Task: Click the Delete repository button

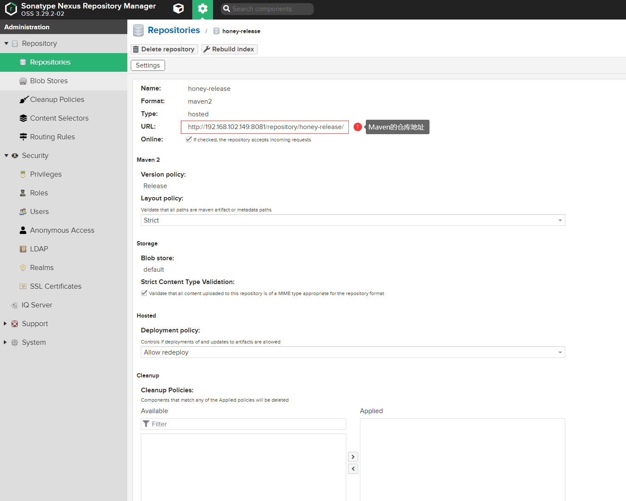Action: (164, 49)
